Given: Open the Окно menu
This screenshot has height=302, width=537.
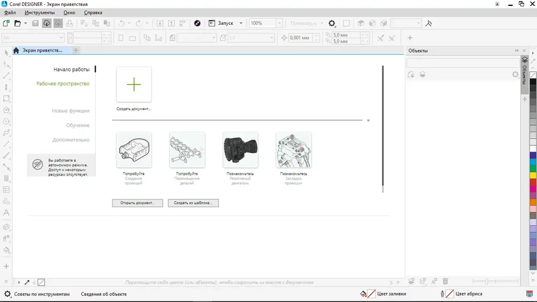Looking at the screenshot, I should pyautogui.click(x=69, y=13).
